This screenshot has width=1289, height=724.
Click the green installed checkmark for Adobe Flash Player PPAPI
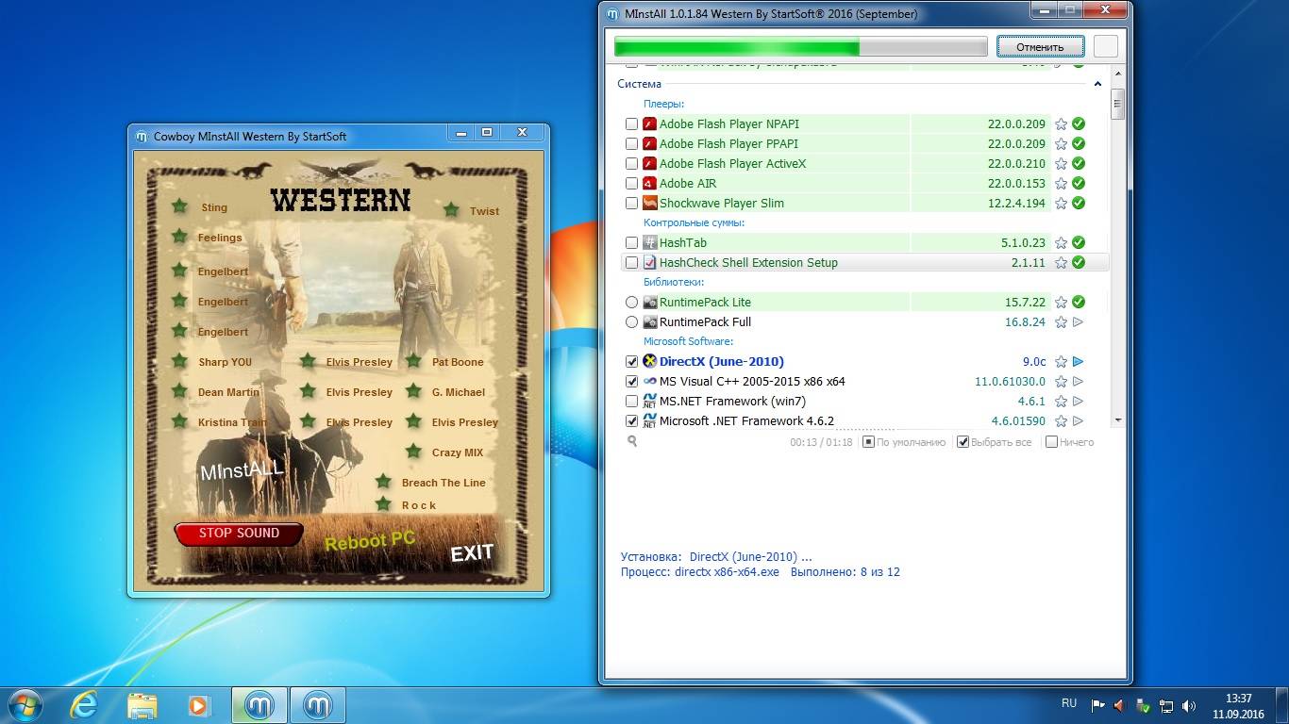coord(1079,143)
